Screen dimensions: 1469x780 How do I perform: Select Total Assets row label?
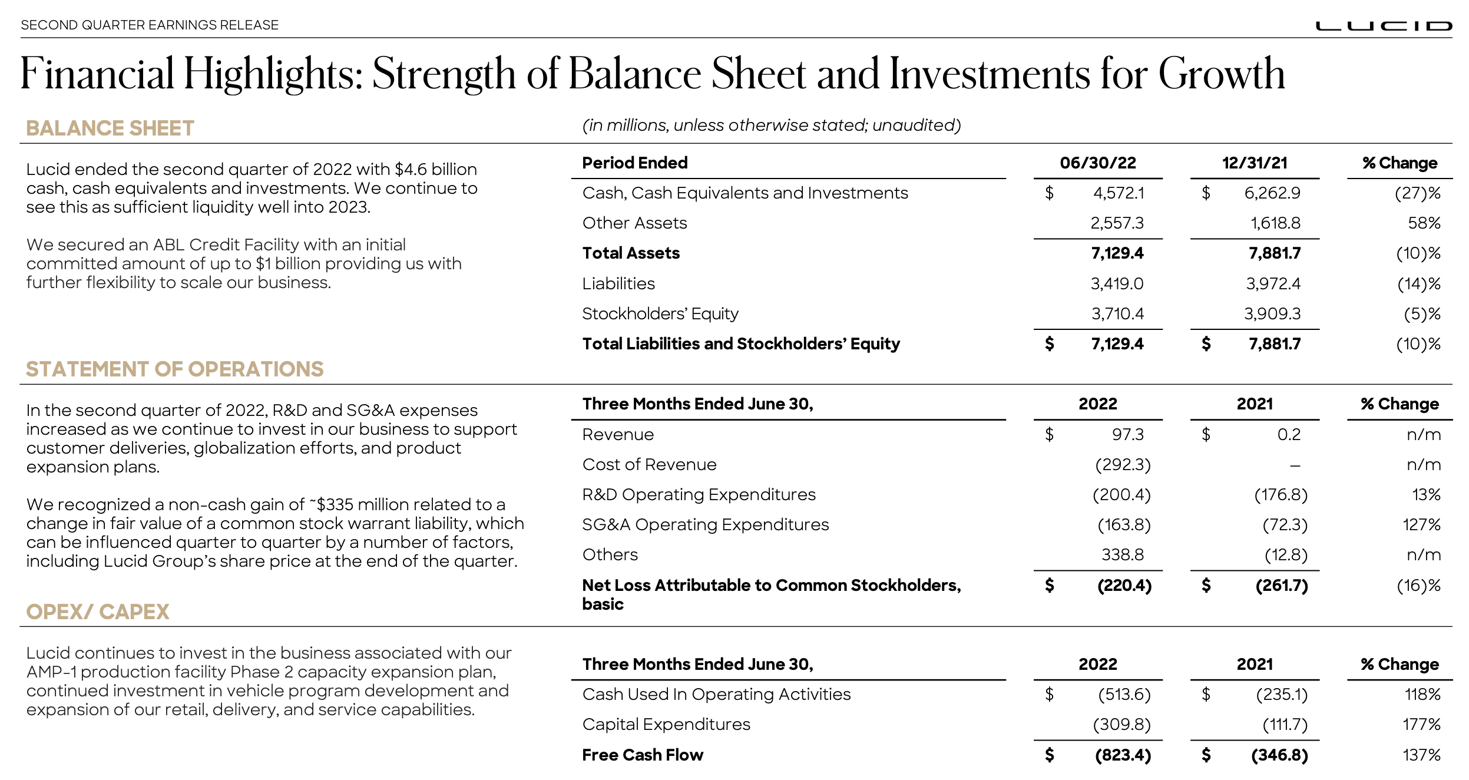[x=631, y=253]
